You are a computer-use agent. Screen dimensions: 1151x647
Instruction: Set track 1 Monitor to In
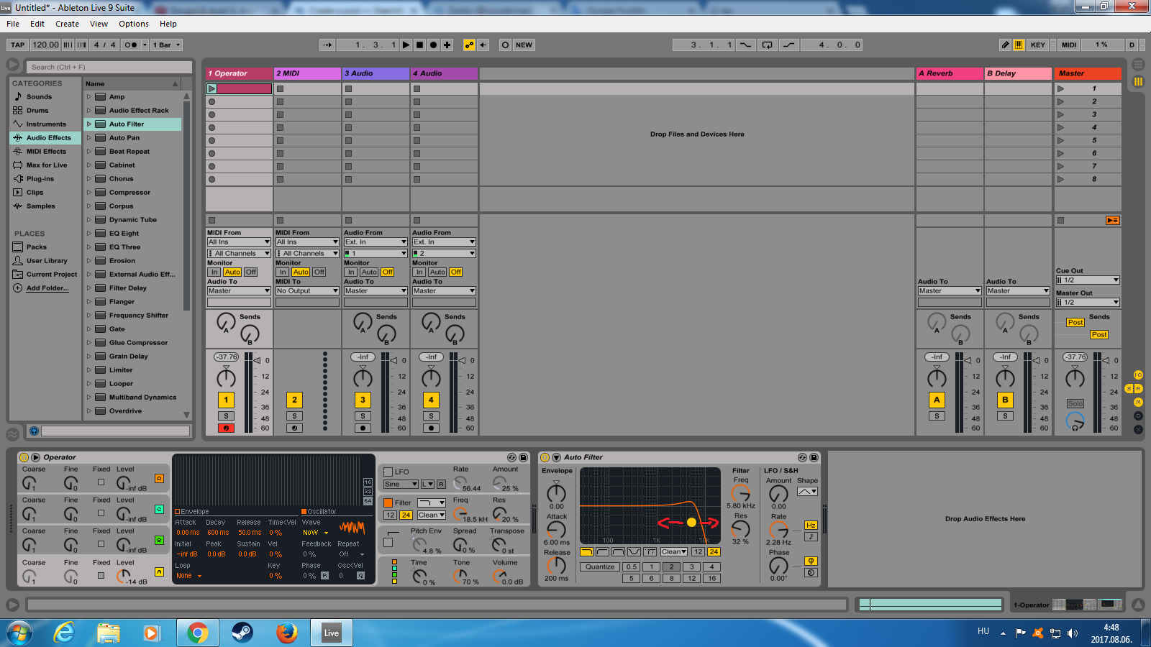tap(214, 272)
